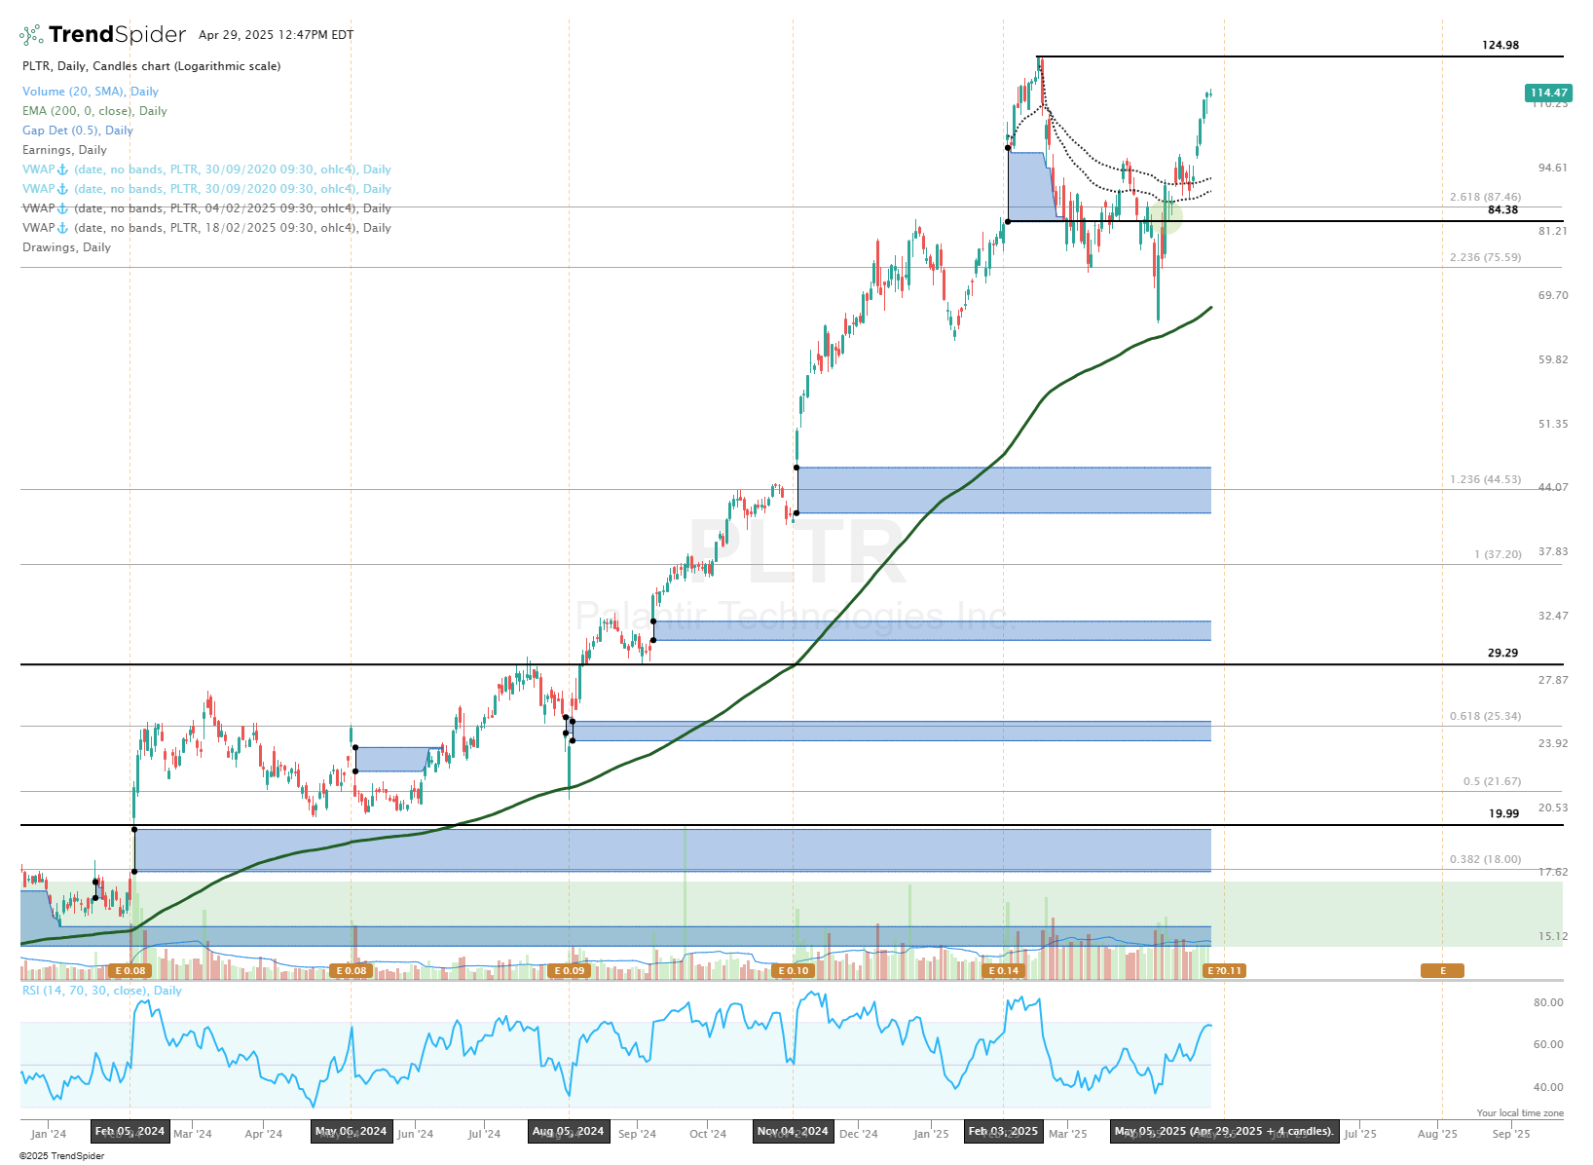
Task: Click RSI (14, 70, 30, close) indicator label
Action: tap(102, 991)
